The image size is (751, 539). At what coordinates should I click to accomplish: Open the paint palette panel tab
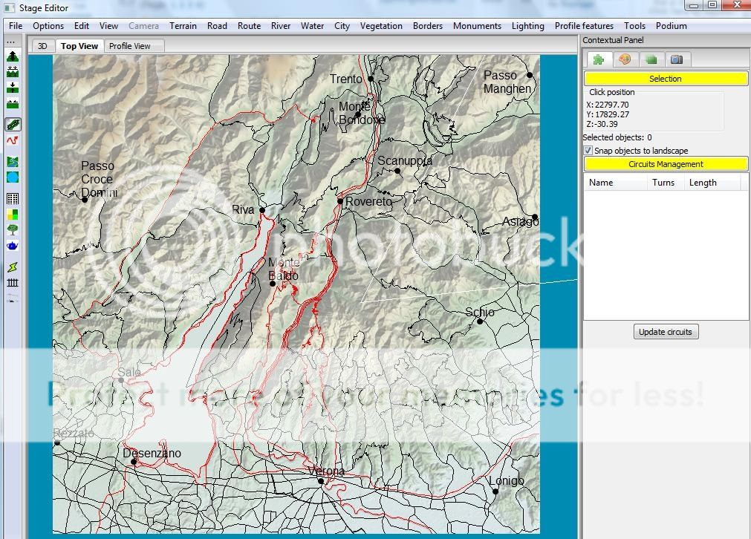625,59
